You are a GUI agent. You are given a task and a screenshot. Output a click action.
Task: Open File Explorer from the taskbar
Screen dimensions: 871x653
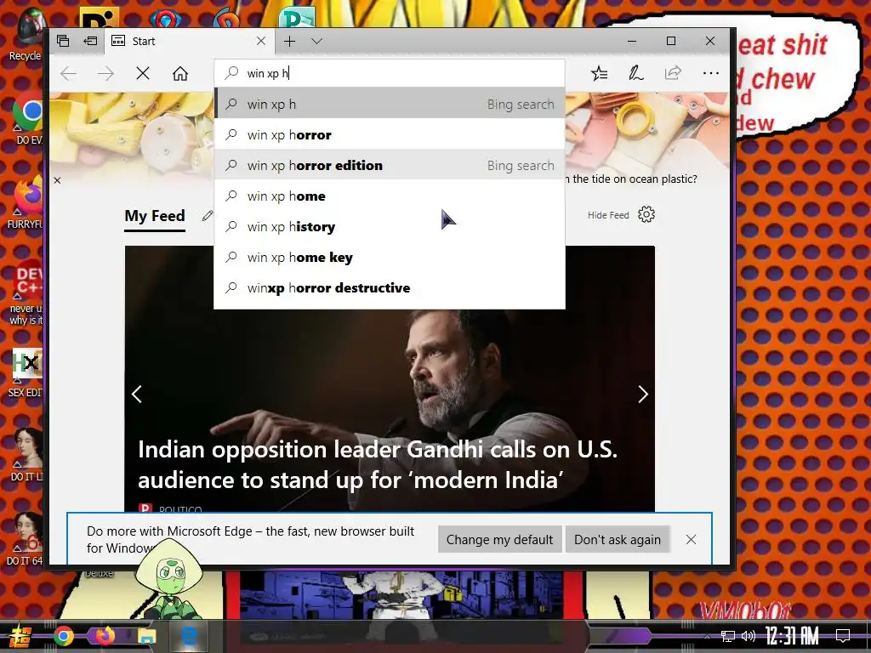click(146, 636)
